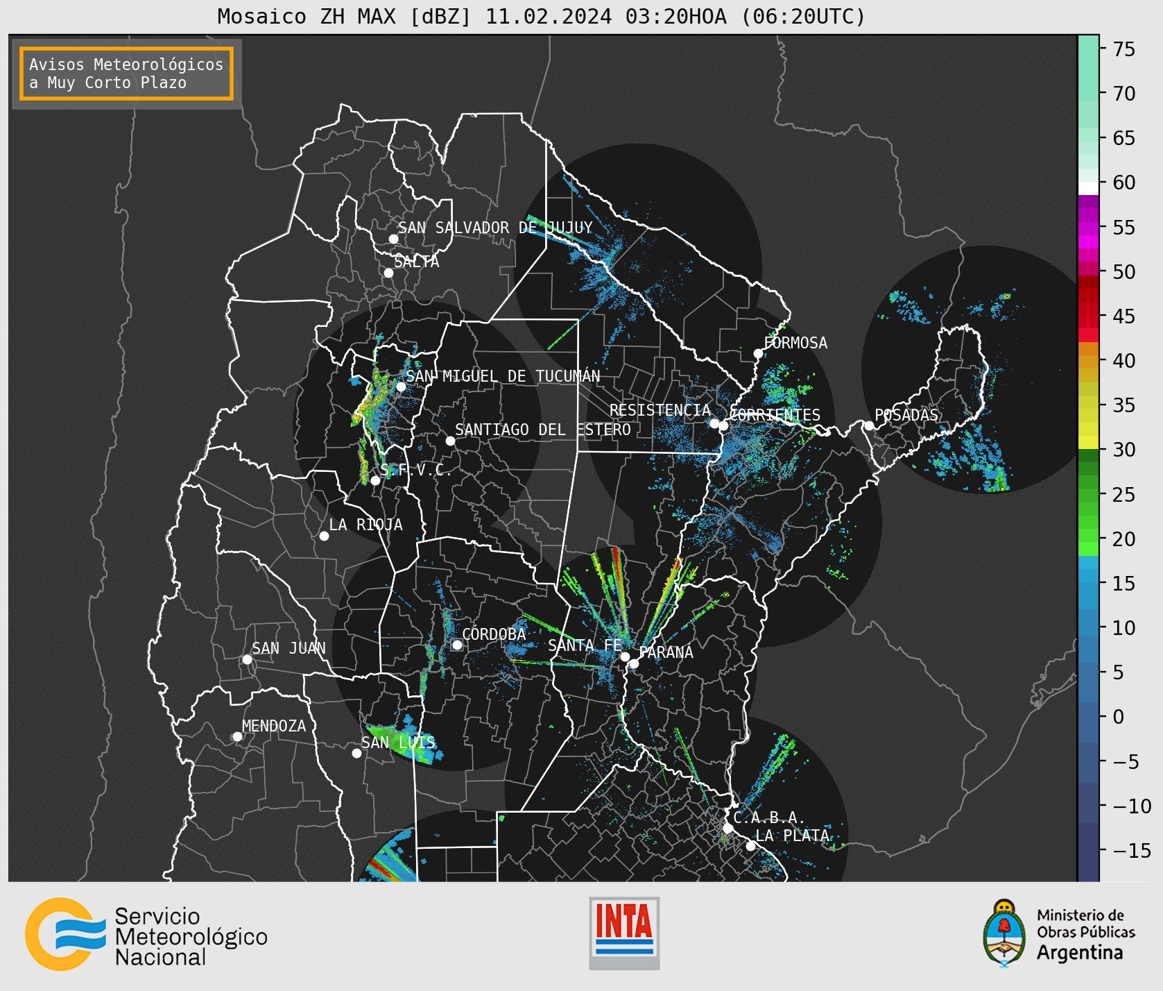Click the Argentina national coat of arms crest

(x=1003, y=933)
